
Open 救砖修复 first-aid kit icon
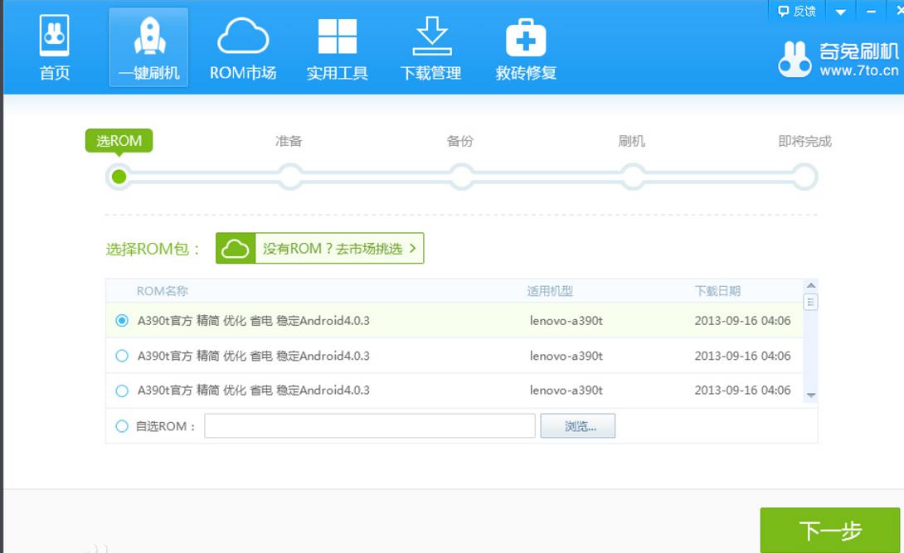[x=526, y=38]
